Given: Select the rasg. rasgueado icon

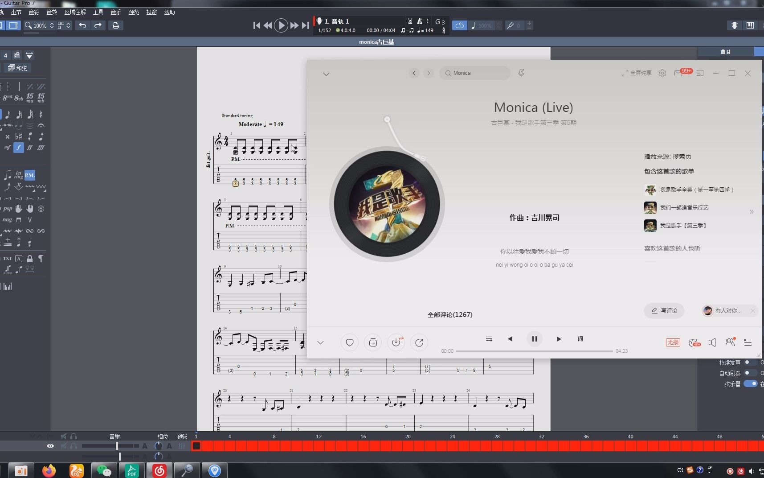Looking at the screenshot, I should click(x=8, y=220).
